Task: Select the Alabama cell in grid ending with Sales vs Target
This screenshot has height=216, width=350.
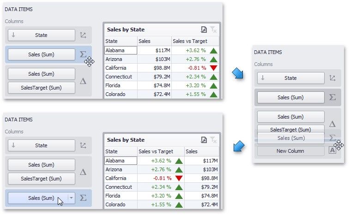Action: pos(120,50)
